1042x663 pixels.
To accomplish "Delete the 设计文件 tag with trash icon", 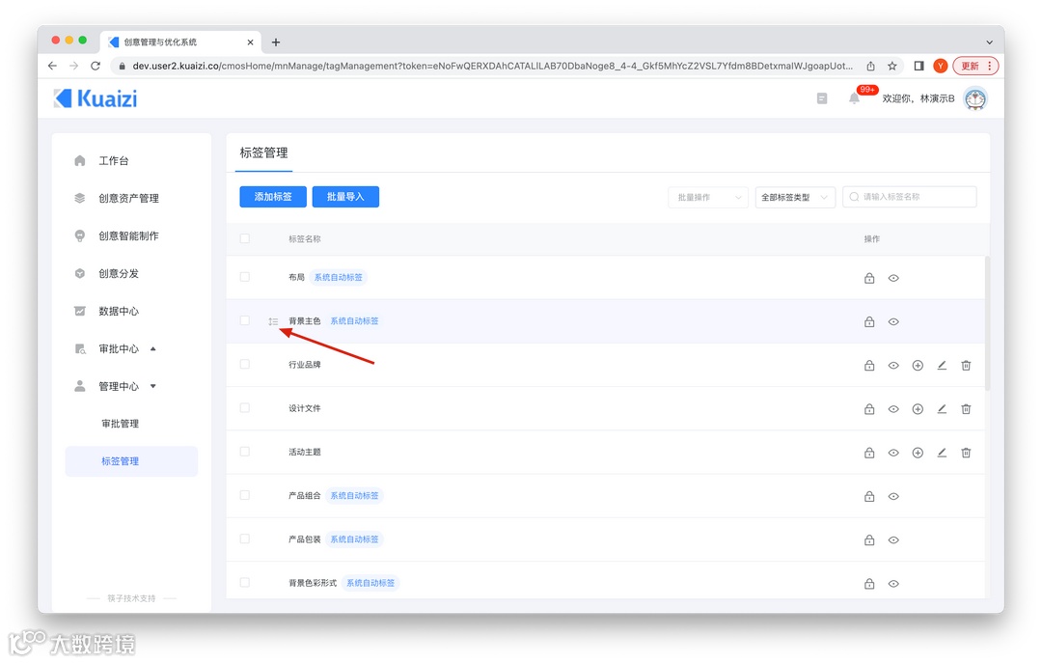I will [x=966, y=409].
